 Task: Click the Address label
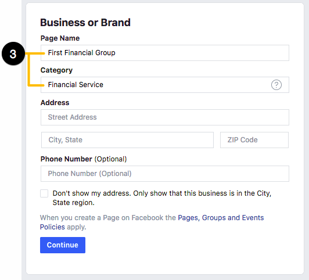[x=55, y=103]
